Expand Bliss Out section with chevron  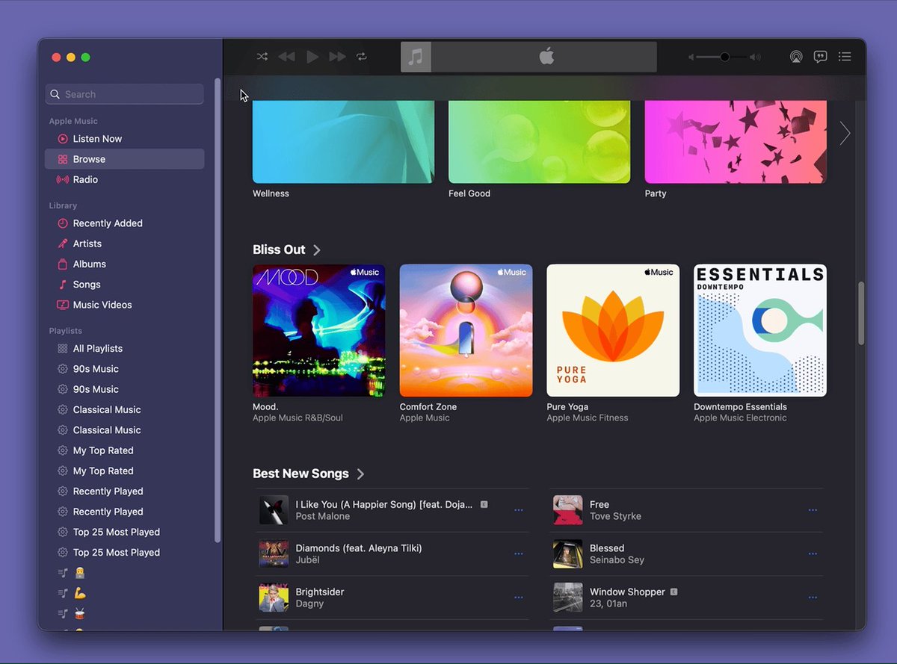(317, 250)
